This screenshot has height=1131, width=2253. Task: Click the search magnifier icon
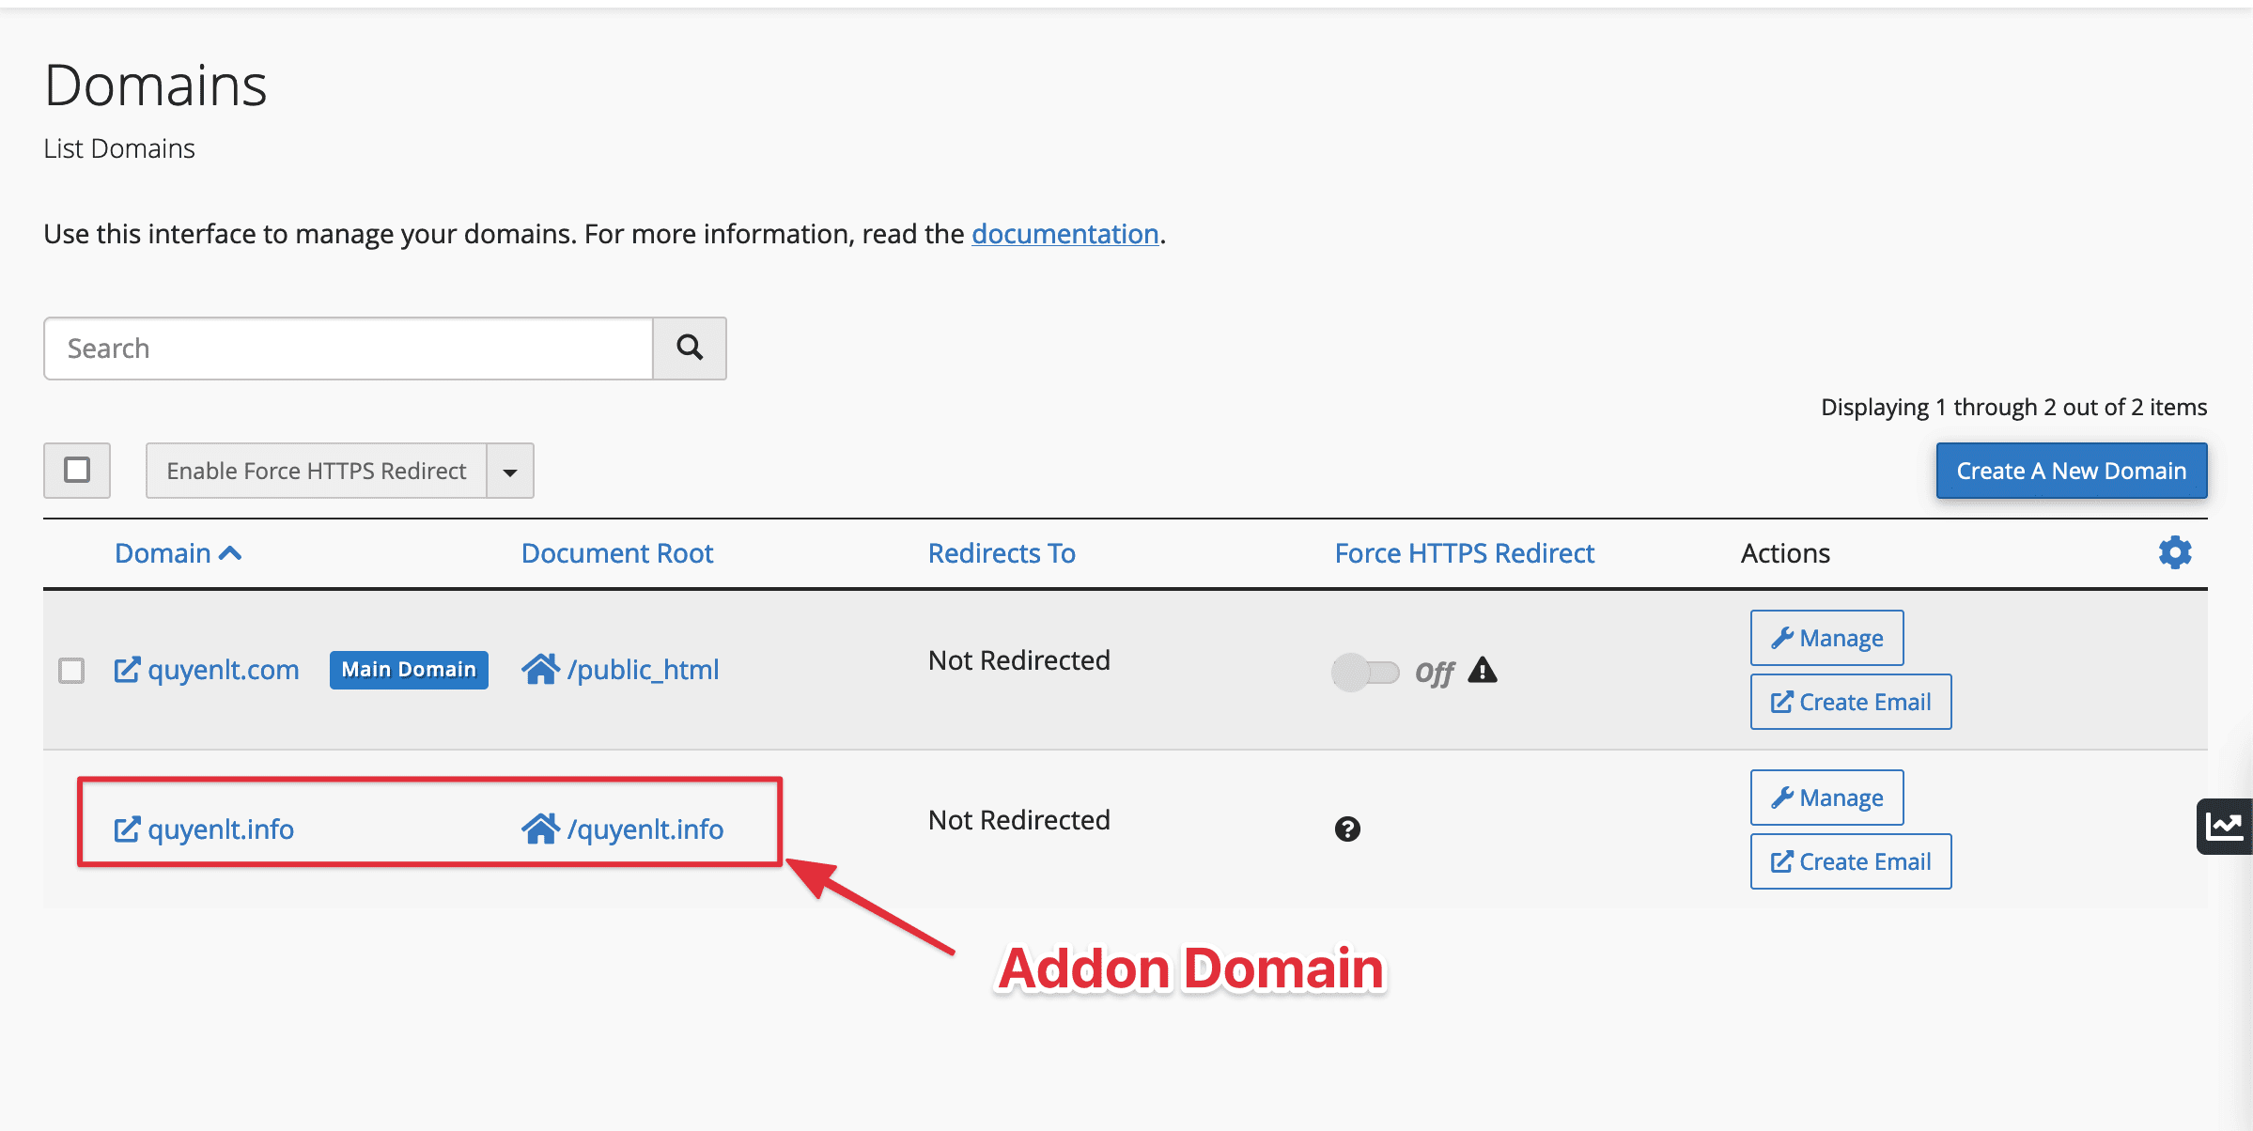point(689,349)
